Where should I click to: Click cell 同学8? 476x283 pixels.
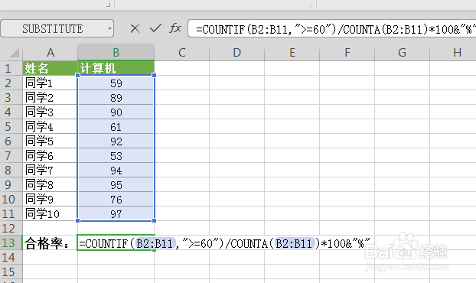[50, 185]
